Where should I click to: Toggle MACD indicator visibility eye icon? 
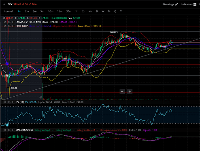click(x=9, y=130)
